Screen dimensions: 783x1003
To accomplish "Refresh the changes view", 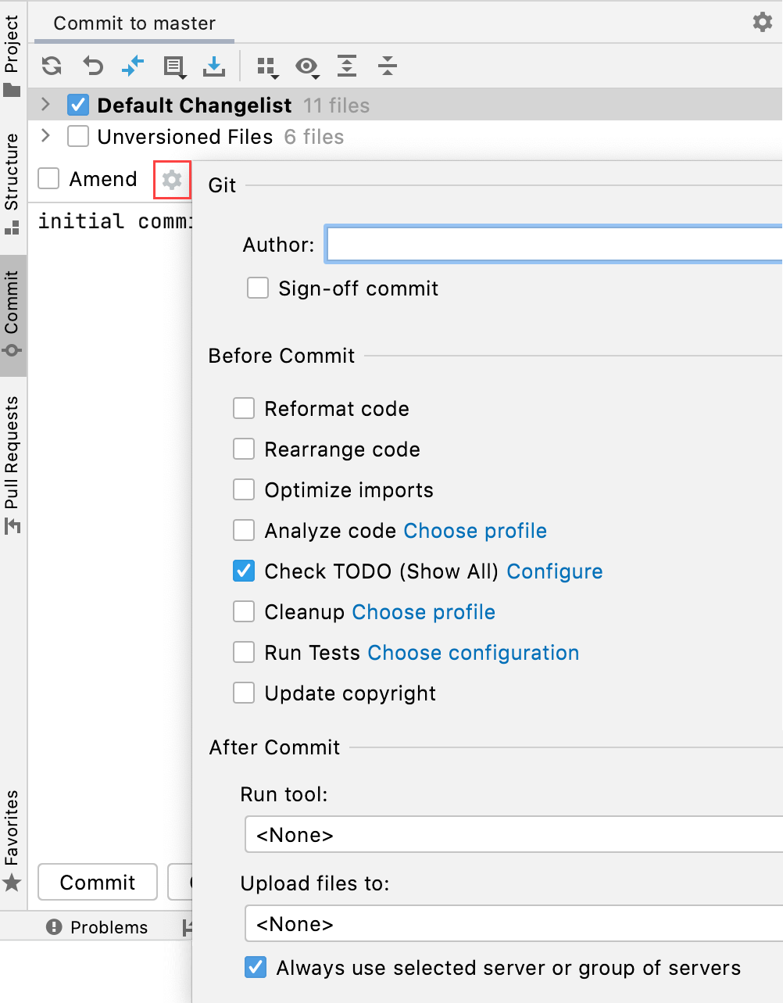I will pos(52,66).
